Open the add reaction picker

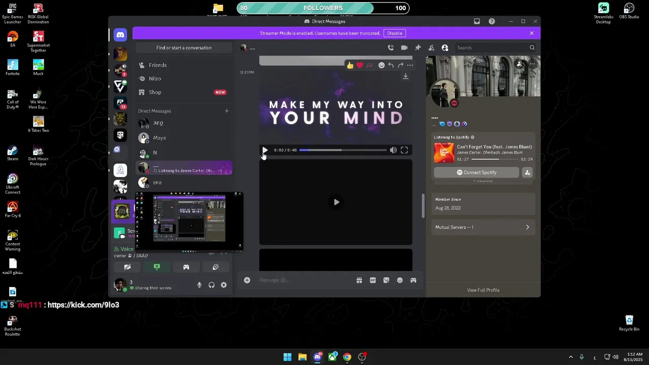(x=381, y=65)
